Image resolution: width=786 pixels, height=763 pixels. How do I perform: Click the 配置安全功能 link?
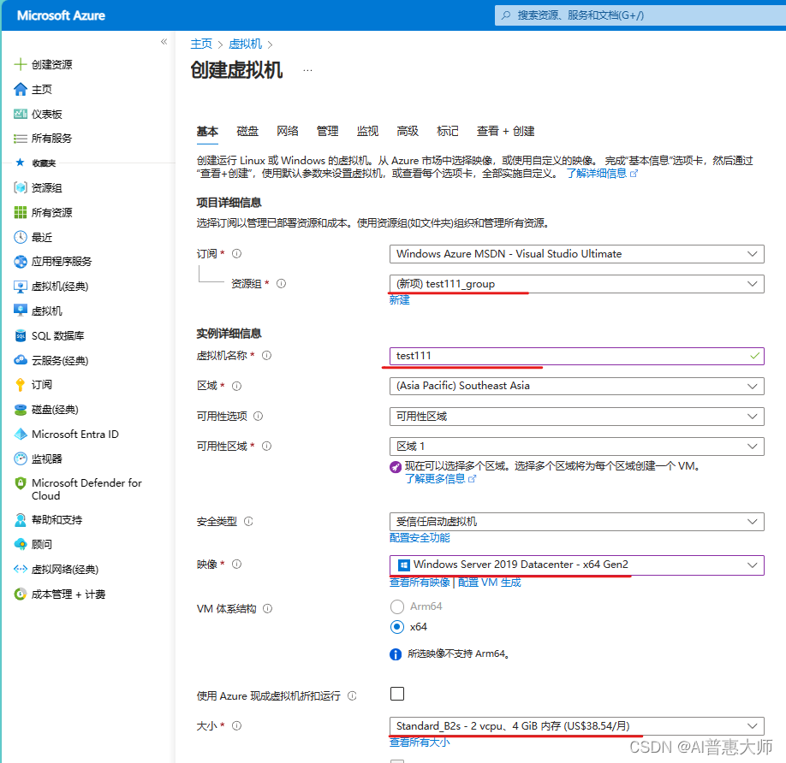point(420,538)
